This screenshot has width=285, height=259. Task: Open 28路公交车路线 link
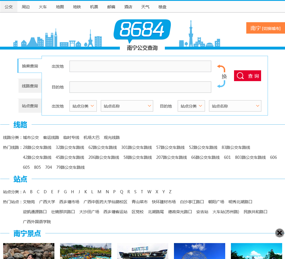(x=37, y=147)
